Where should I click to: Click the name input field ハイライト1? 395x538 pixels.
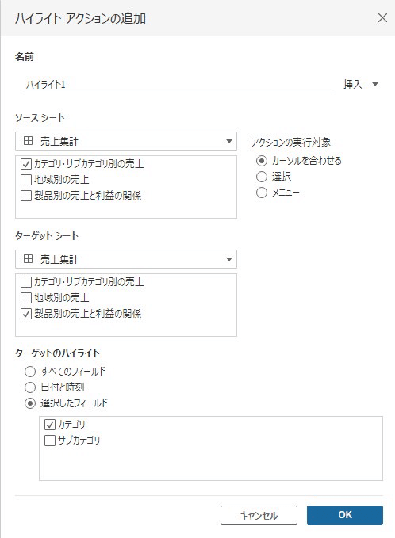(x=176, y=85)
